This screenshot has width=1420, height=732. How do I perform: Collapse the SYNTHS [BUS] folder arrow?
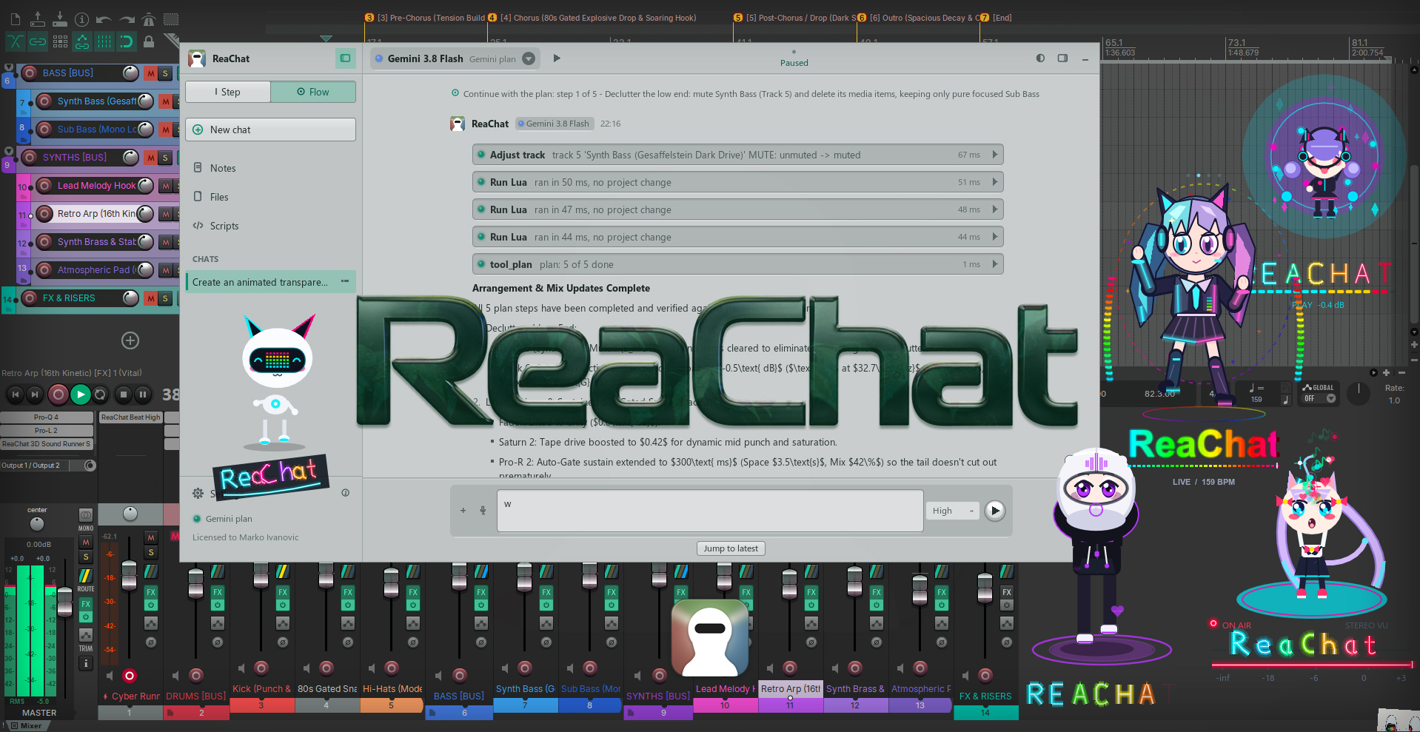tap(8, 151)
